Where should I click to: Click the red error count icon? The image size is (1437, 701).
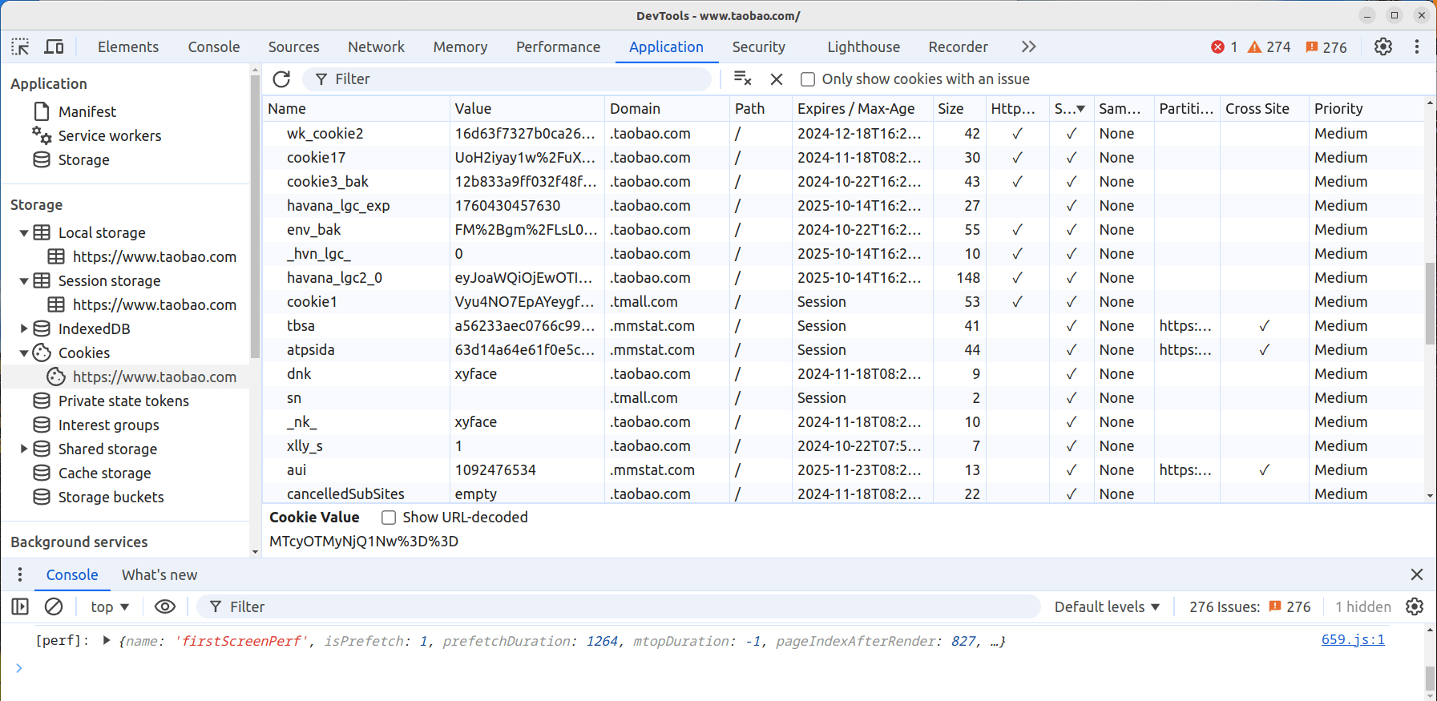1217,46
